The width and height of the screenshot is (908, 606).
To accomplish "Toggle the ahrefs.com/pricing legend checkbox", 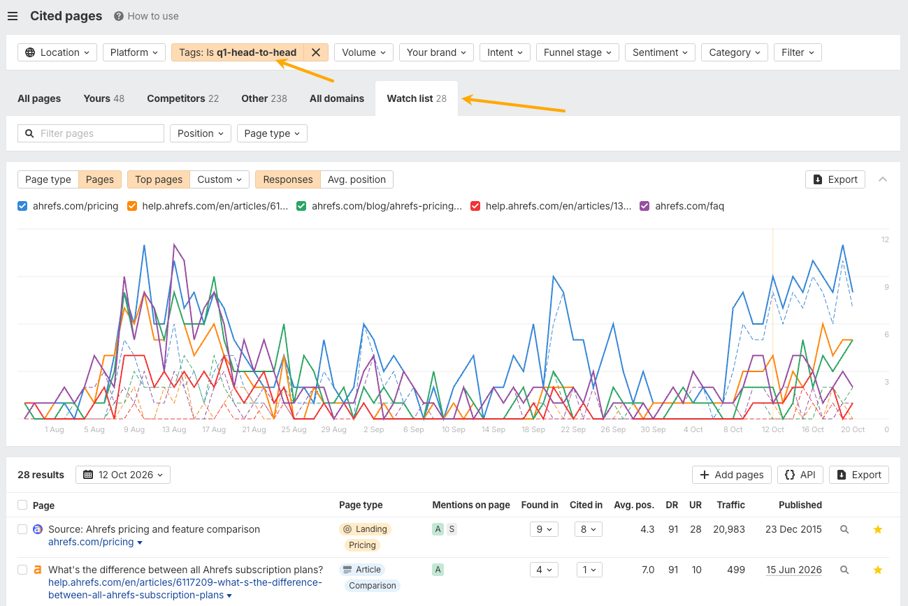I will click(x=22, y=206).
